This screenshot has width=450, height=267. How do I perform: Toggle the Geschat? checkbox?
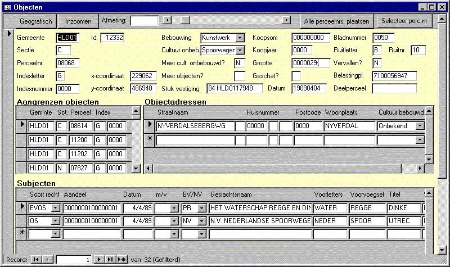tap(296, 76)
